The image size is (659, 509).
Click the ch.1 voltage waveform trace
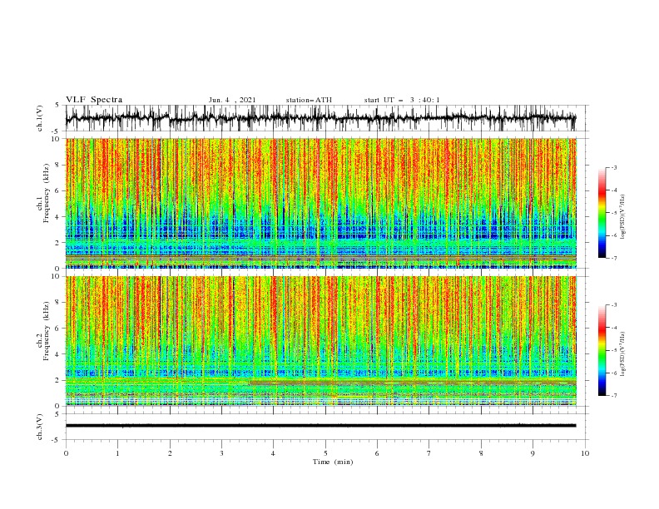point(320,118)
